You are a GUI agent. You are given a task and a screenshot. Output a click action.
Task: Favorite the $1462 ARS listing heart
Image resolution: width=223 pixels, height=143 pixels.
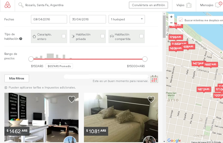(x=72, y=99)
